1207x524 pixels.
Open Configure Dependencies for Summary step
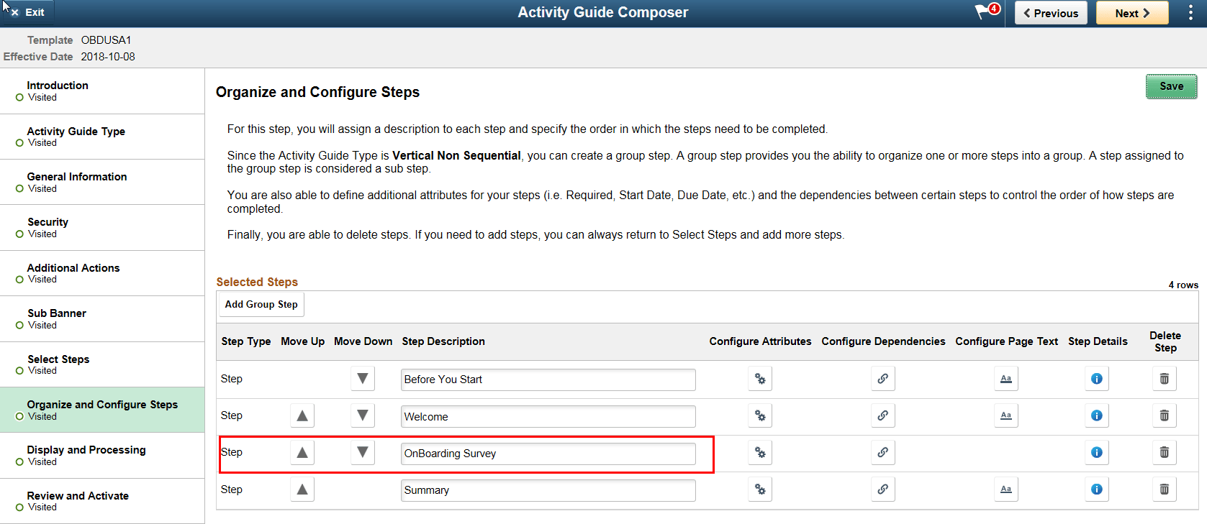coord(882,489)
